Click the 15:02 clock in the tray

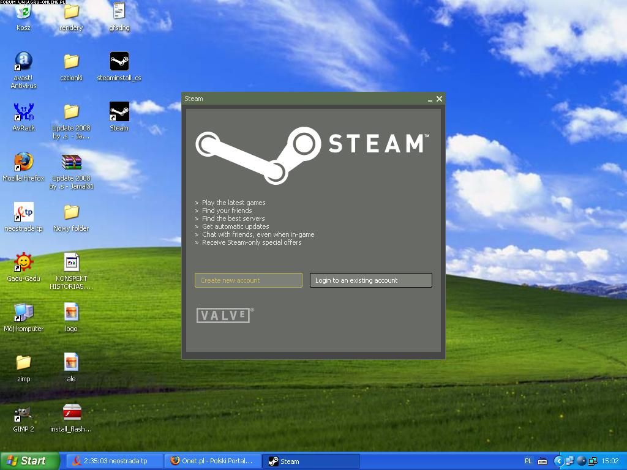coord(610,461)
